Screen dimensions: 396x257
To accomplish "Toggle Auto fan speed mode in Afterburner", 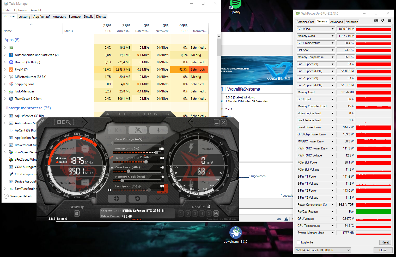I will pyautogui.click(x=163, y=192).
